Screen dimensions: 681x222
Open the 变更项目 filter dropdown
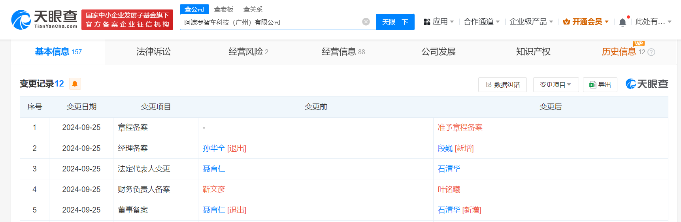556,85
